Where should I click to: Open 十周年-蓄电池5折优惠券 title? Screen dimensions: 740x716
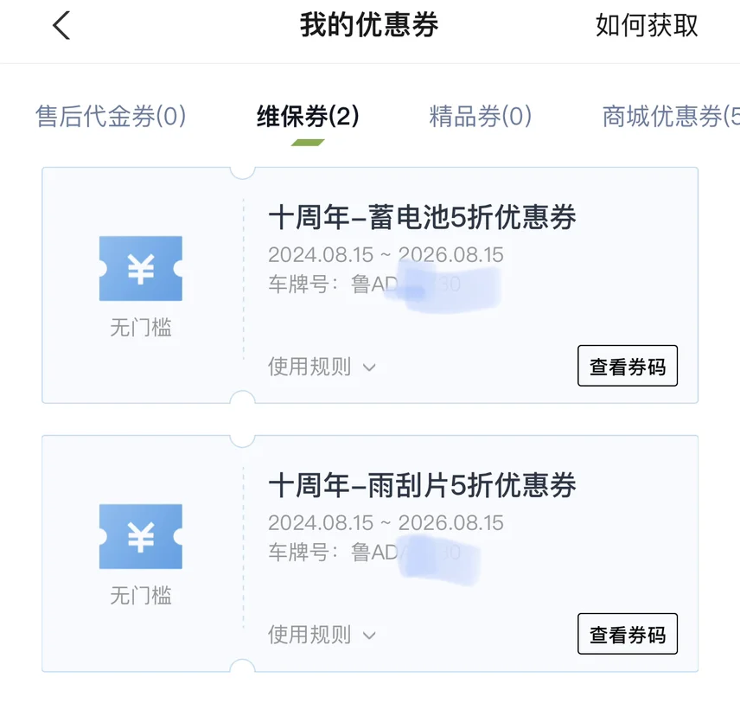point(422,217)
